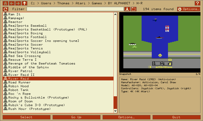This screenshot has width=203, height=121.
Task: Select Rescue Terra I
Action: [x=58, y=60]
